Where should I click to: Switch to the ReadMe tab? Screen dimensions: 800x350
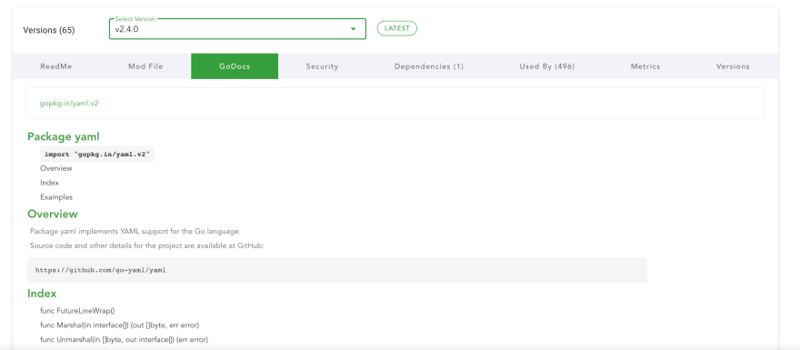pyautogui.click(x=56, y=66)
